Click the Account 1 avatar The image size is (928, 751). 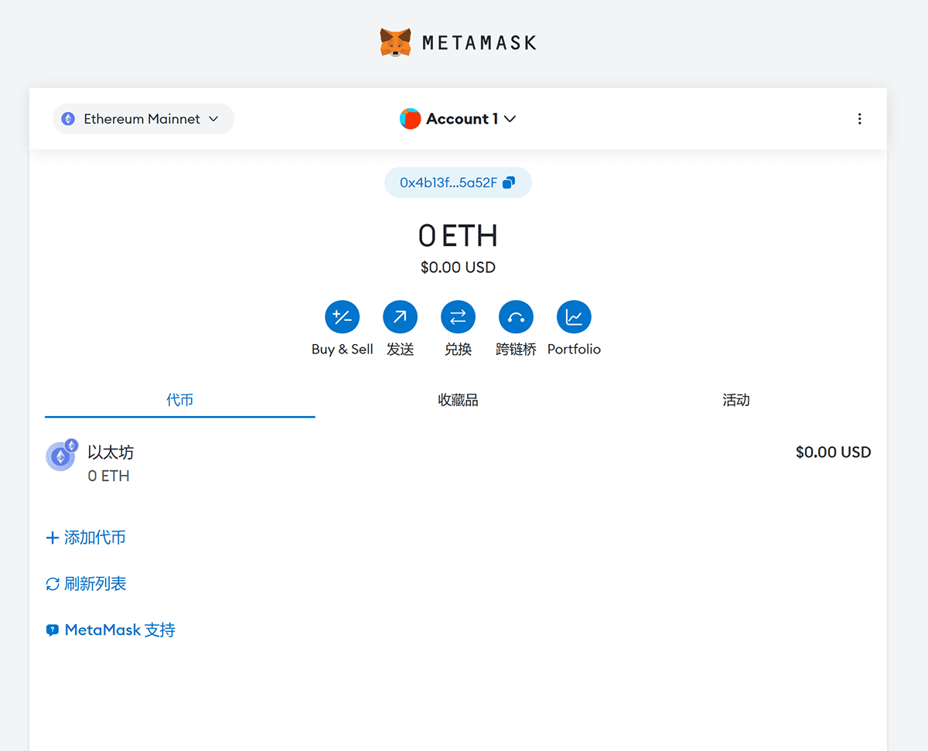click(410, 119)
